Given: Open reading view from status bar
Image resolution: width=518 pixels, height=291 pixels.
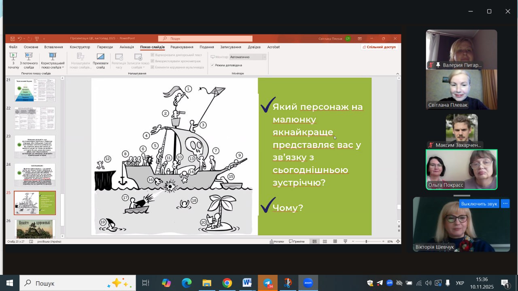Looking at the screenshot, I should pyautogui.click(x=335, y=241).
